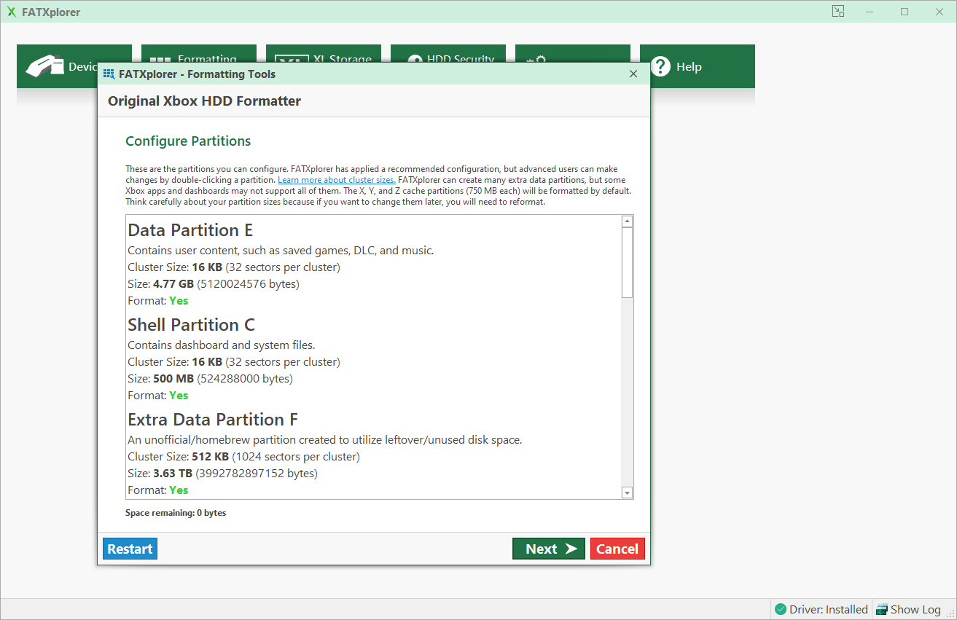The image size is (957, 620).
Task: Click the 'Space remaining: 0 bytes' label
Action: coord(176,513)
